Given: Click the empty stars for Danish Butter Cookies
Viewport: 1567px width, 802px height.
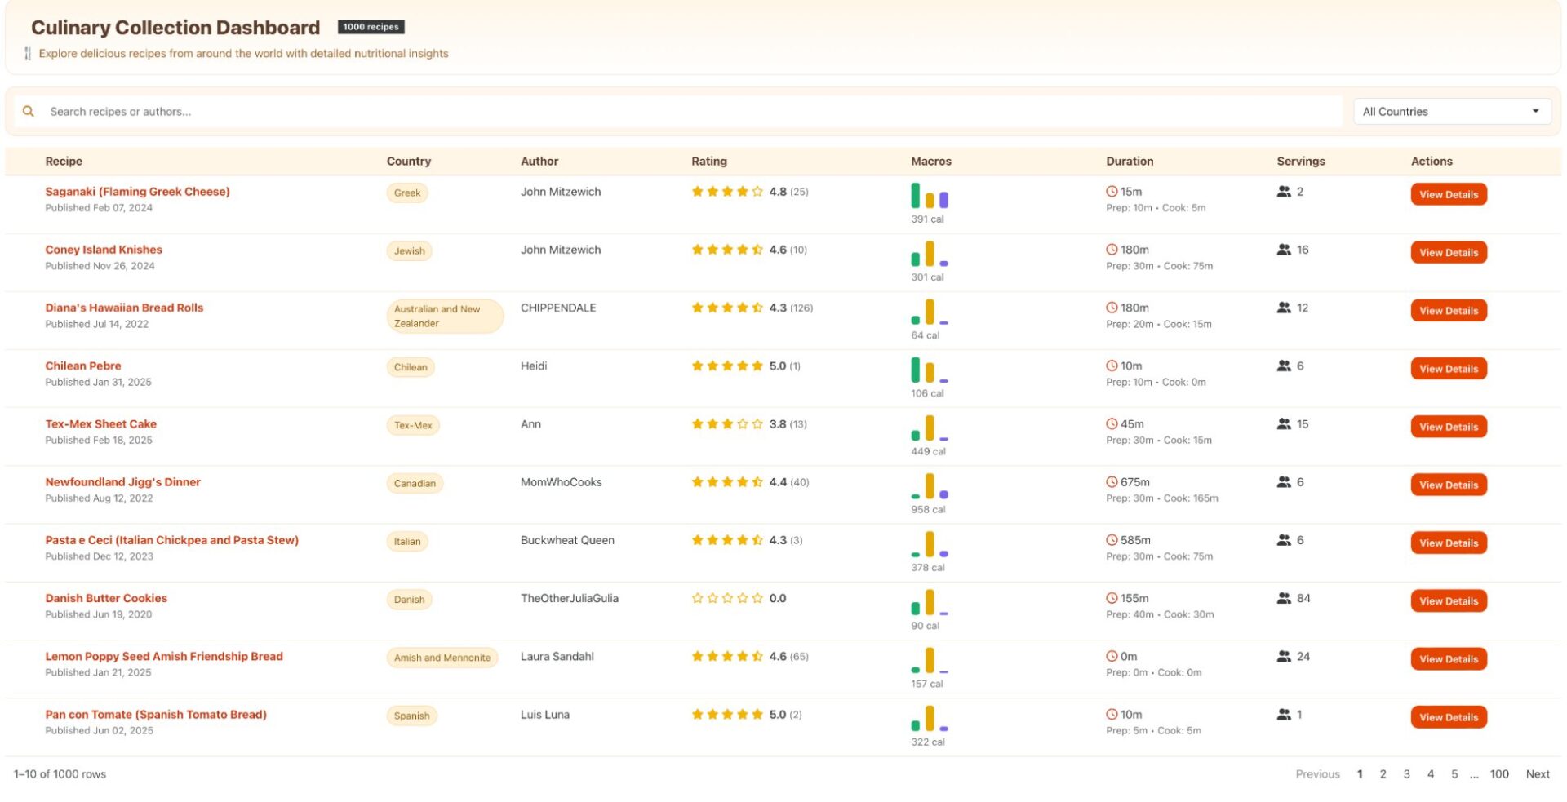Looking at the screenshot, I should (x=726, y=598).
